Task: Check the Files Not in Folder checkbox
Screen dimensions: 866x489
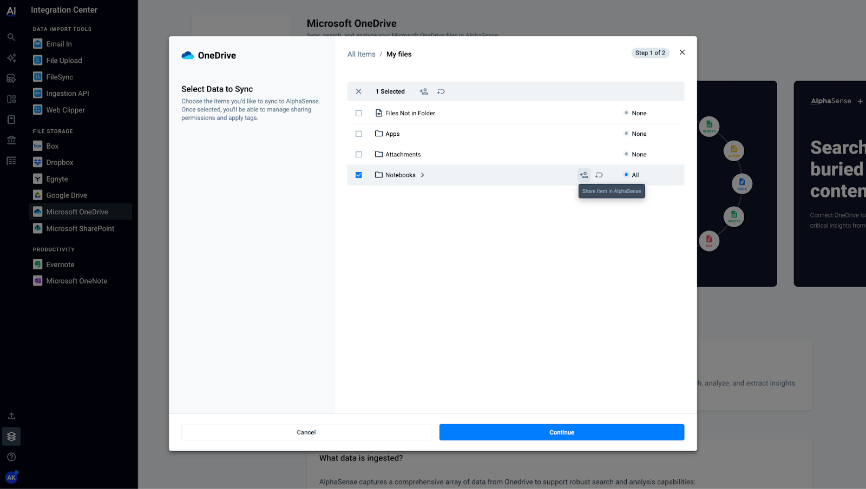Action: coord(358,113)
